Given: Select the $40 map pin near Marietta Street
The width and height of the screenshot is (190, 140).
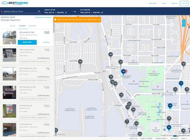Looking at the screenshot, I should [x=111, y=55].
